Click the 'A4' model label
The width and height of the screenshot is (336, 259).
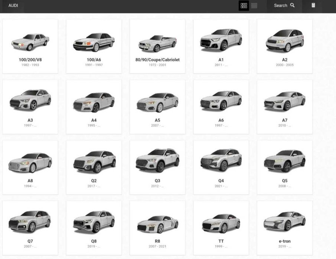94,120
